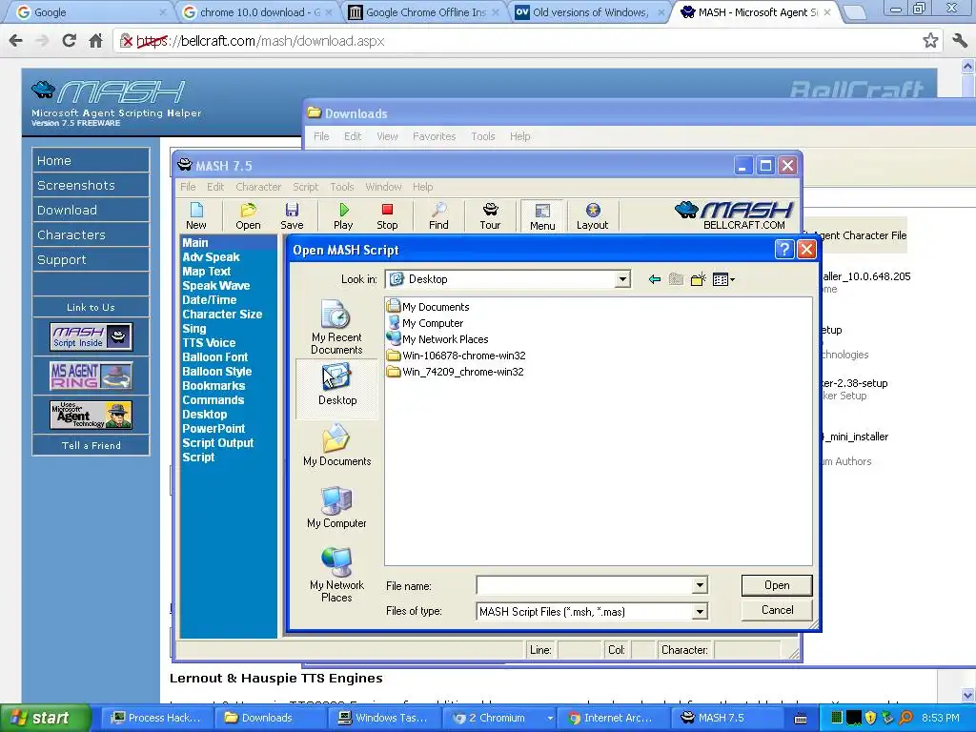Launch the Tour toolbar icon
The height and width of the screenshot is (732, 976).
click(x=490, y=215)
